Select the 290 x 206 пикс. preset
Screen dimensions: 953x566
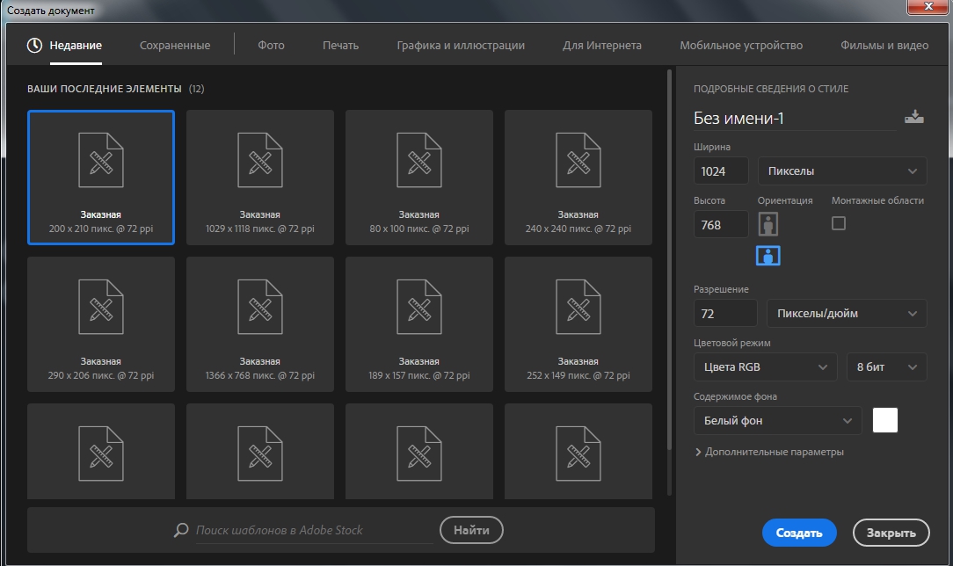point(101,324)
